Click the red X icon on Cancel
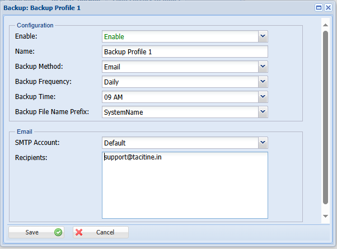The image size is (337, 249). point(79,232)
